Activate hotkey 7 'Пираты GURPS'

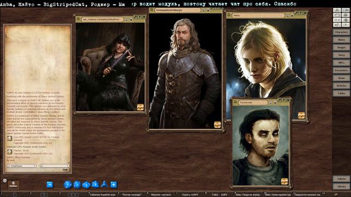[190, 195]
